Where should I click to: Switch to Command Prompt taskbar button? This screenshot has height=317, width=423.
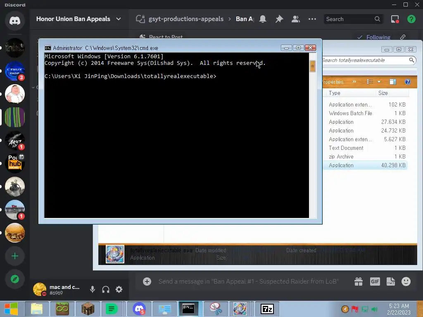188,309
